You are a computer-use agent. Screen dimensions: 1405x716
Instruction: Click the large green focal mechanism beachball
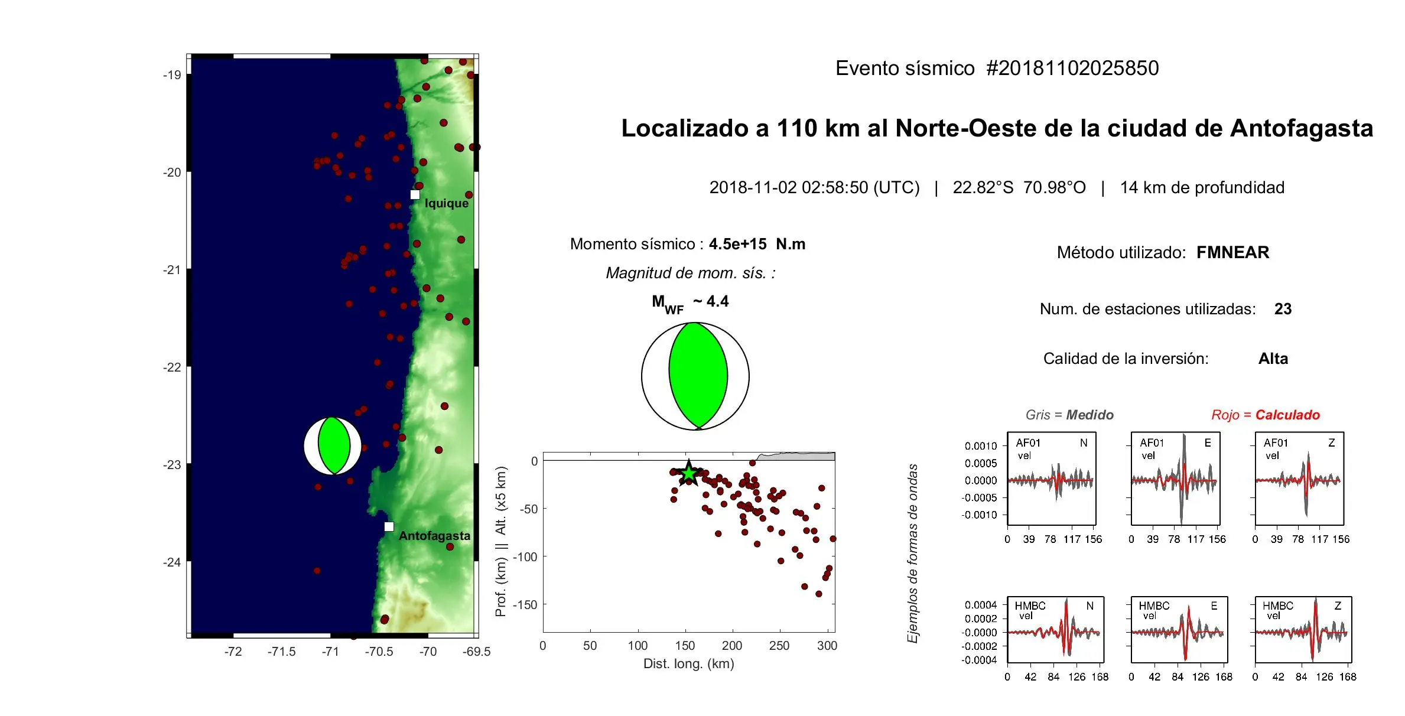(695, 376)
